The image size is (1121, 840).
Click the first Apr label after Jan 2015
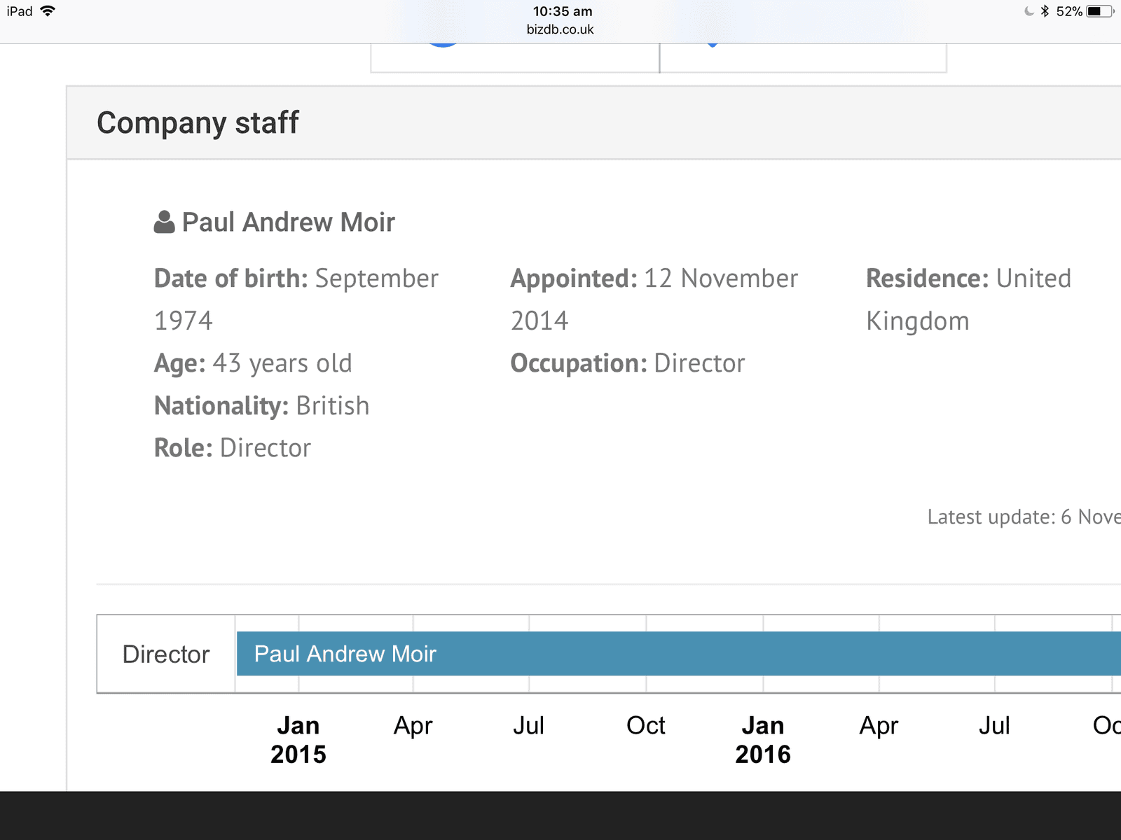click(x=413, y=727)
